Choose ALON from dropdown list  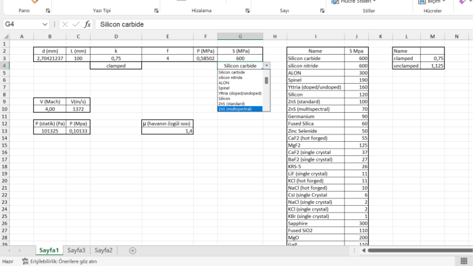tap(240, 83)
